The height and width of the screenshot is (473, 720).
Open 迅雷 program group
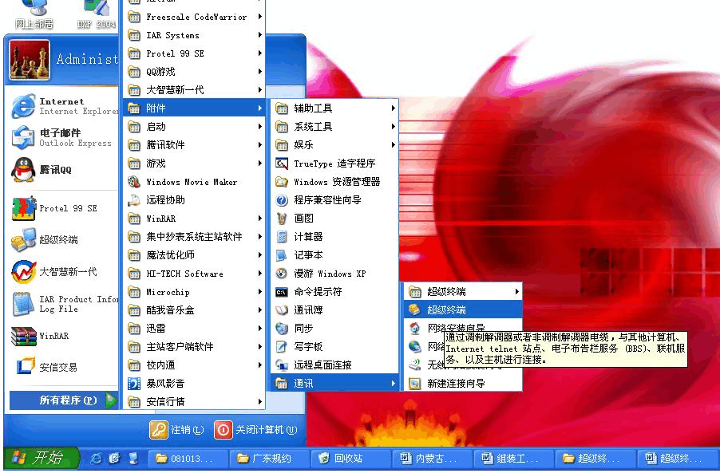tap(194, 329)
